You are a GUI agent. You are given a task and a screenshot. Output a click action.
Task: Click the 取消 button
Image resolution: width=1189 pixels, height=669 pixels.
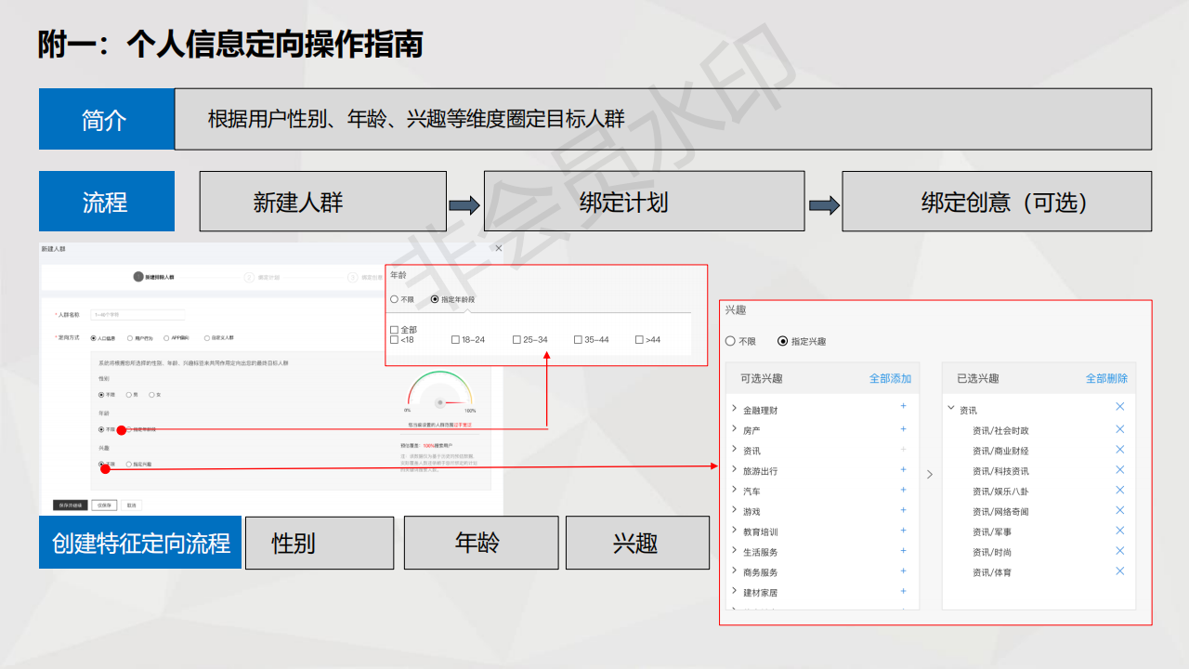coord(132,505)
